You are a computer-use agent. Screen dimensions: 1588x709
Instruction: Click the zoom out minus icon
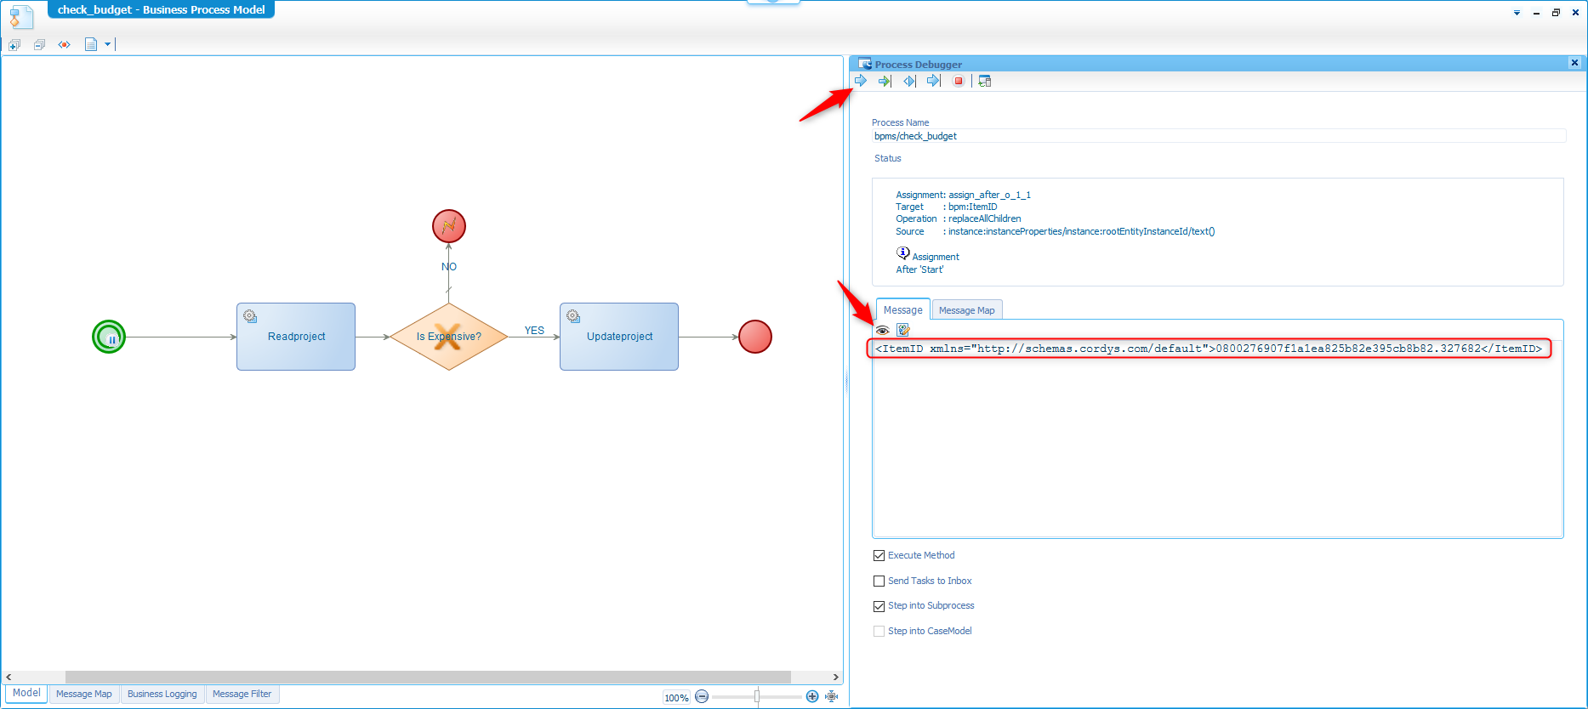702,696
